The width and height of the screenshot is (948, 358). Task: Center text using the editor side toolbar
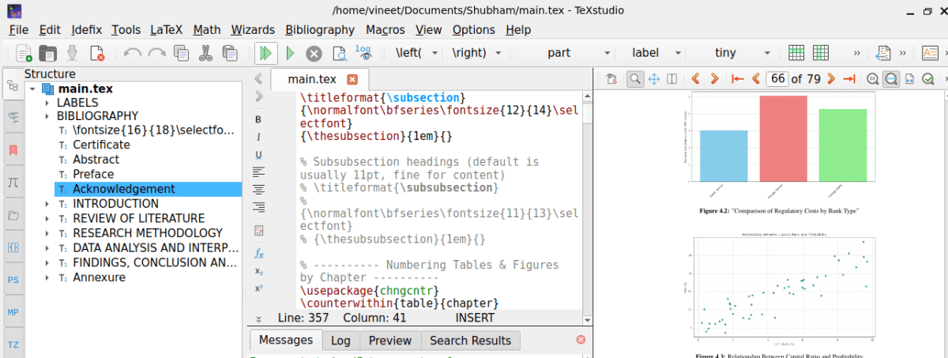coord(258,189)
